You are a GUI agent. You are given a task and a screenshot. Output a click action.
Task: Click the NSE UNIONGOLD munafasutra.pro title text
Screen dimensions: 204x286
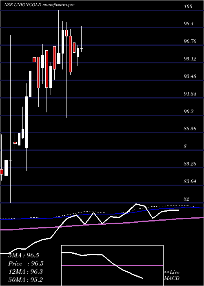click(39, 5)
